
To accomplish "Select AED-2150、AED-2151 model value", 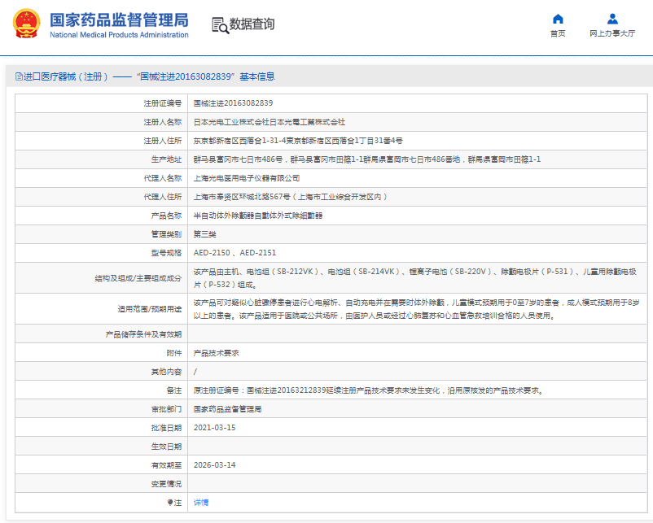I will (234, 253).
